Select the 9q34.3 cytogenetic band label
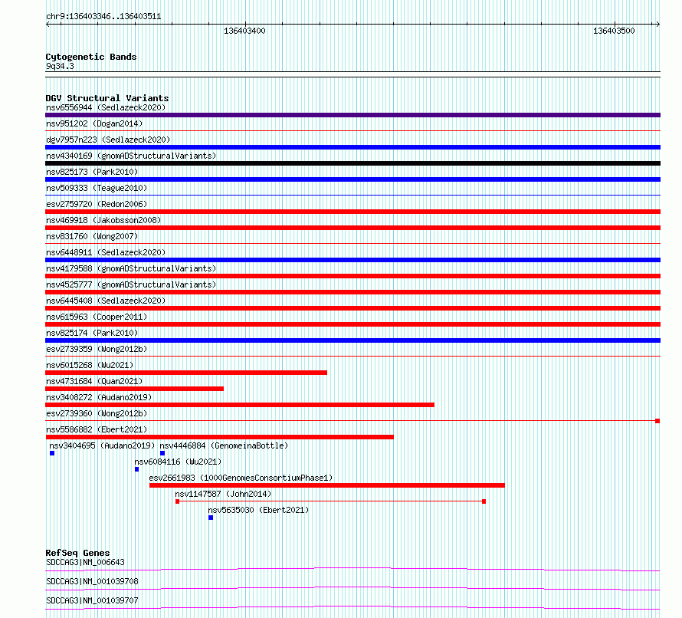Viewport: 682px width, 618px height. (60, 66)
